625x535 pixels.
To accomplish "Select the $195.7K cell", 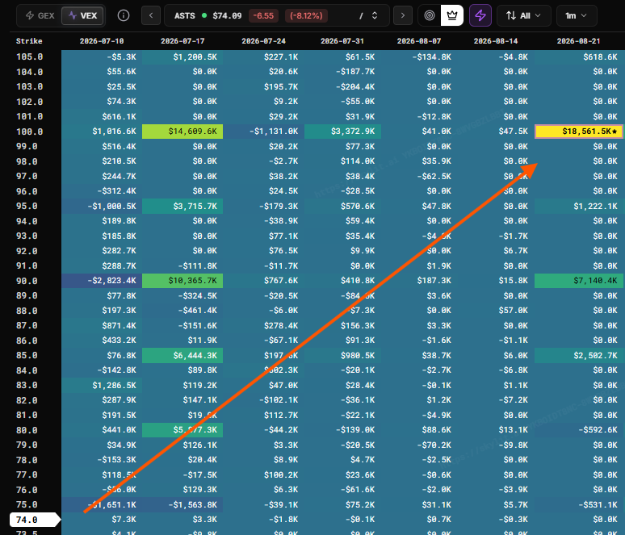I will 263,87.
